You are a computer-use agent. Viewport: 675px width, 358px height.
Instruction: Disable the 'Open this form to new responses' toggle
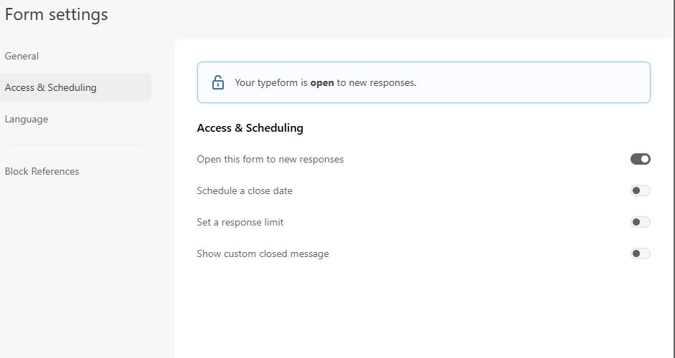click(x=640, y=159)
